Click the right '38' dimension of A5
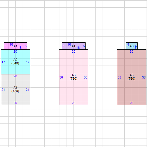The image size is (147, 147). (144, 77)
